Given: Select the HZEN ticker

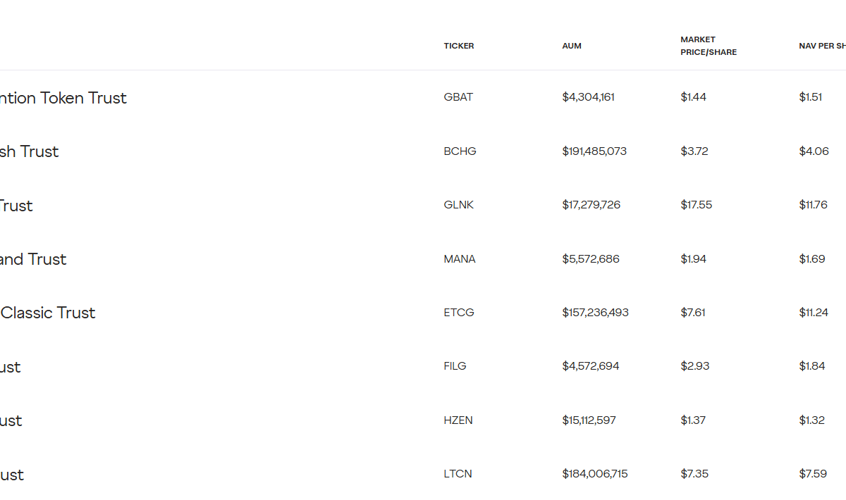Looking at the screenshot, I should coord(458,420).
